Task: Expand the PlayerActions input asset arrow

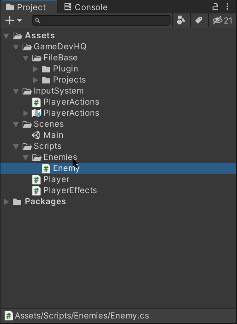Action: point(26,113)
